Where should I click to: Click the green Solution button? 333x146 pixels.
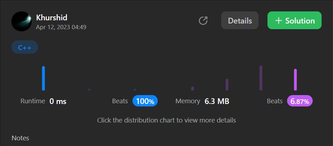pos(295,21)
